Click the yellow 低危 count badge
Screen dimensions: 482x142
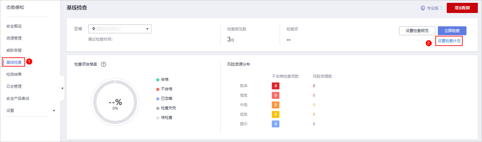(275, 114)
